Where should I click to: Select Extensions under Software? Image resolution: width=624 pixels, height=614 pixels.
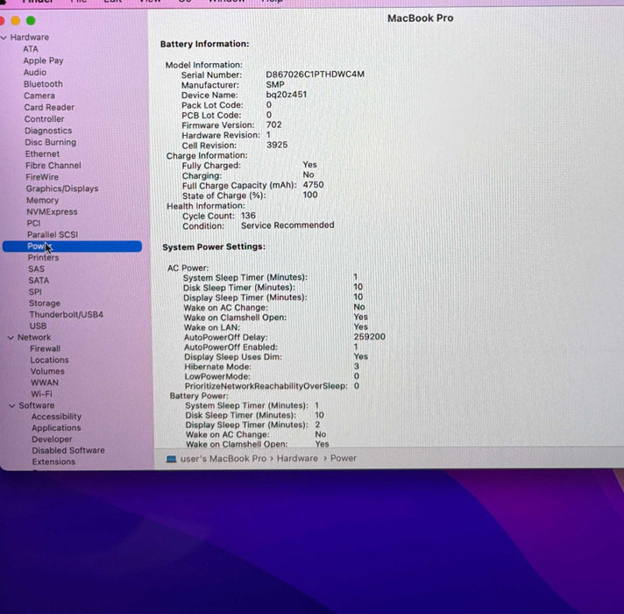coord(53,462)
